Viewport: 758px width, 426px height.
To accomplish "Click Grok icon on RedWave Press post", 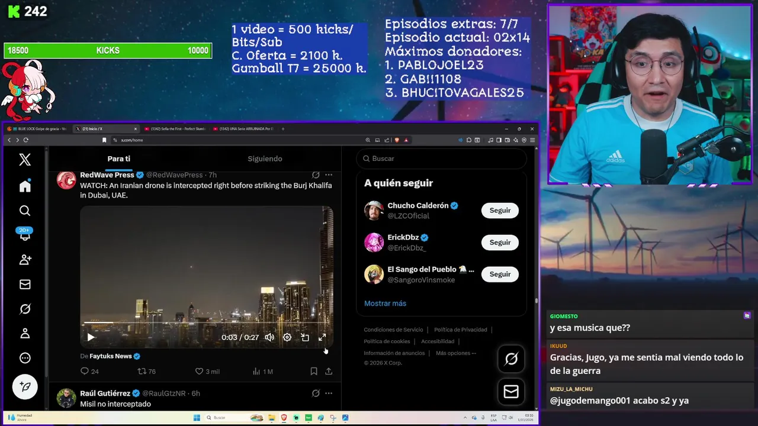I will pyautogui.click(x=316, y=175).
